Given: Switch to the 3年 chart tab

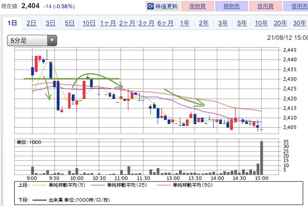Looking at the screenshot, I should click(223, 23).
